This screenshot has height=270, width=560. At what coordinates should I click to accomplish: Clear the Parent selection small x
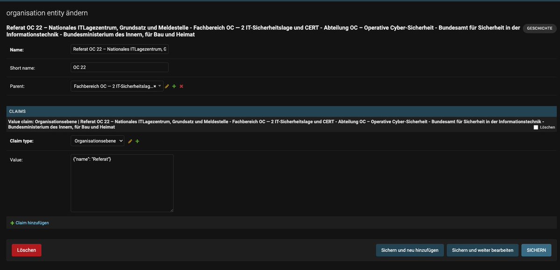pos(154,86)
